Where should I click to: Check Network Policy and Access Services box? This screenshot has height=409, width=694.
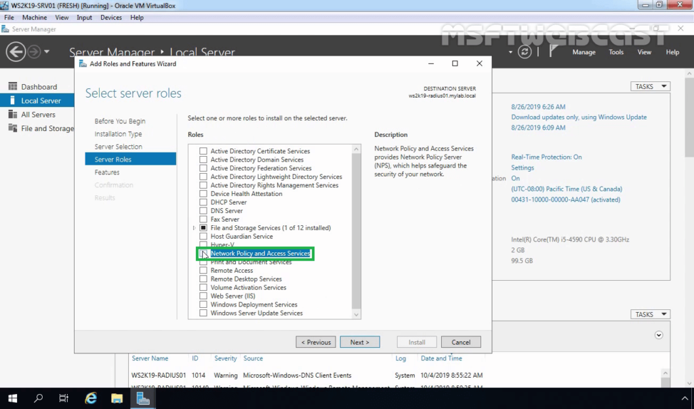(203, 254)
